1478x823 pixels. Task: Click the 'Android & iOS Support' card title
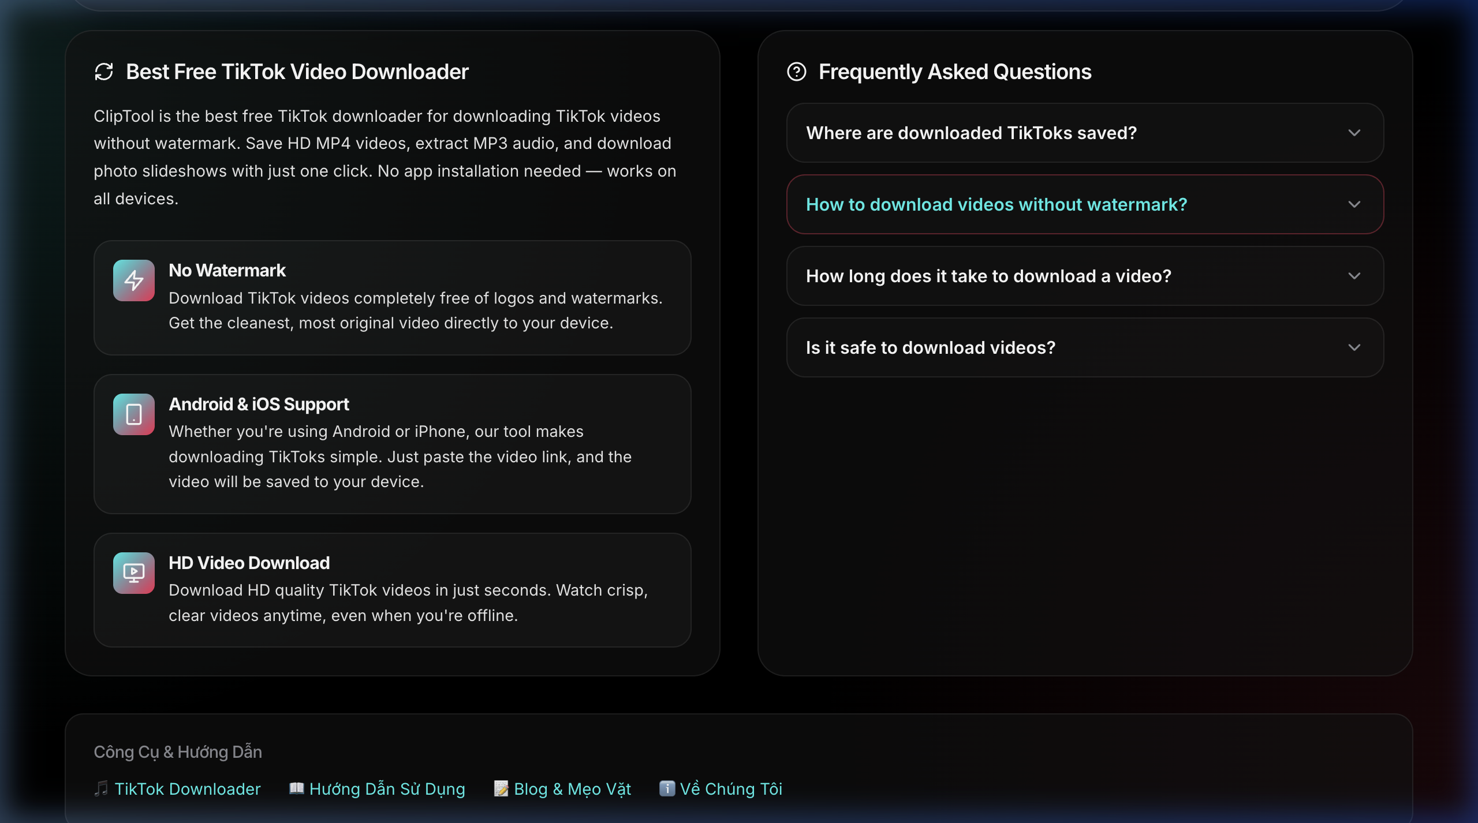[x=259, y=405]
